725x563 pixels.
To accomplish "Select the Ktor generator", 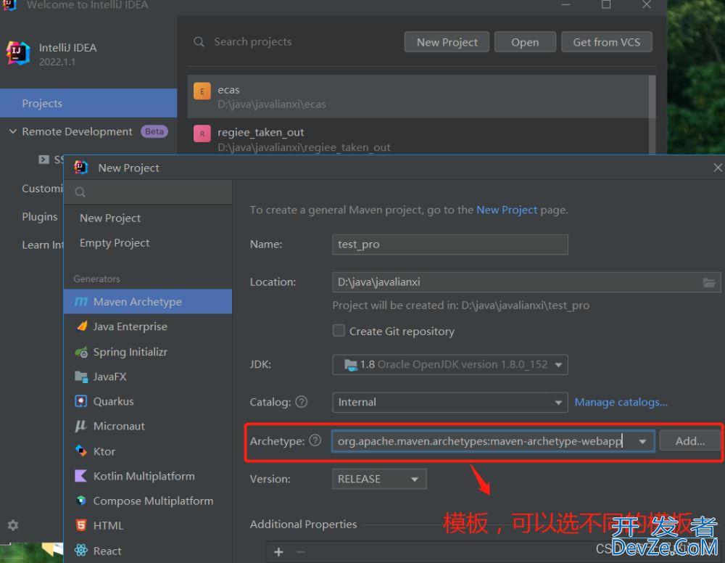I will pos(147,451).
